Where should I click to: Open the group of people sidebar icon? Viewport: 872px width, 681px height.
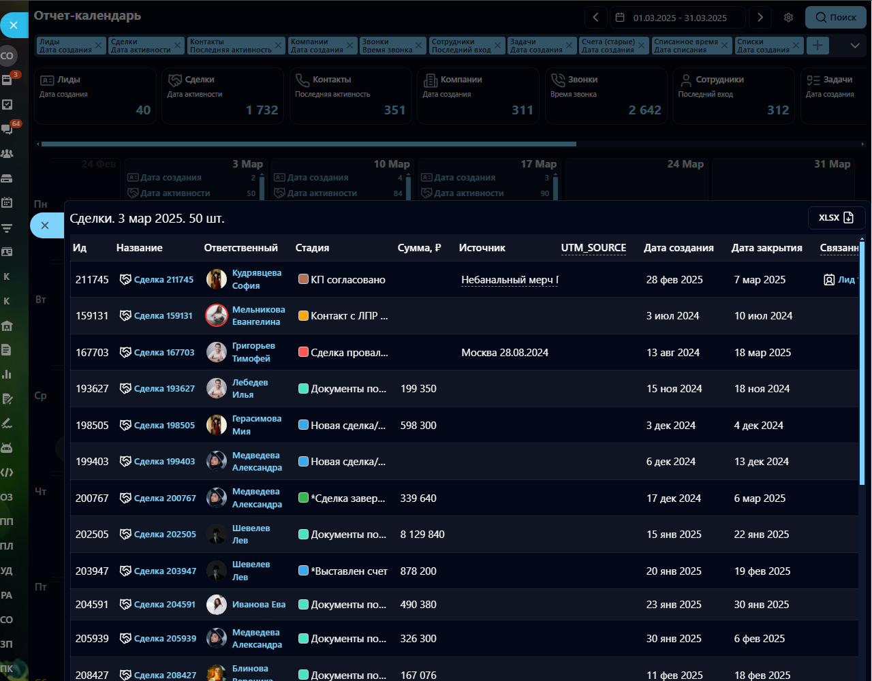(x=7, y=154)
